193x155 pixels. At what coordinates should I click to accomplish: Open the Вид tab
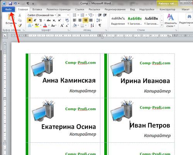tap(132, 9)
